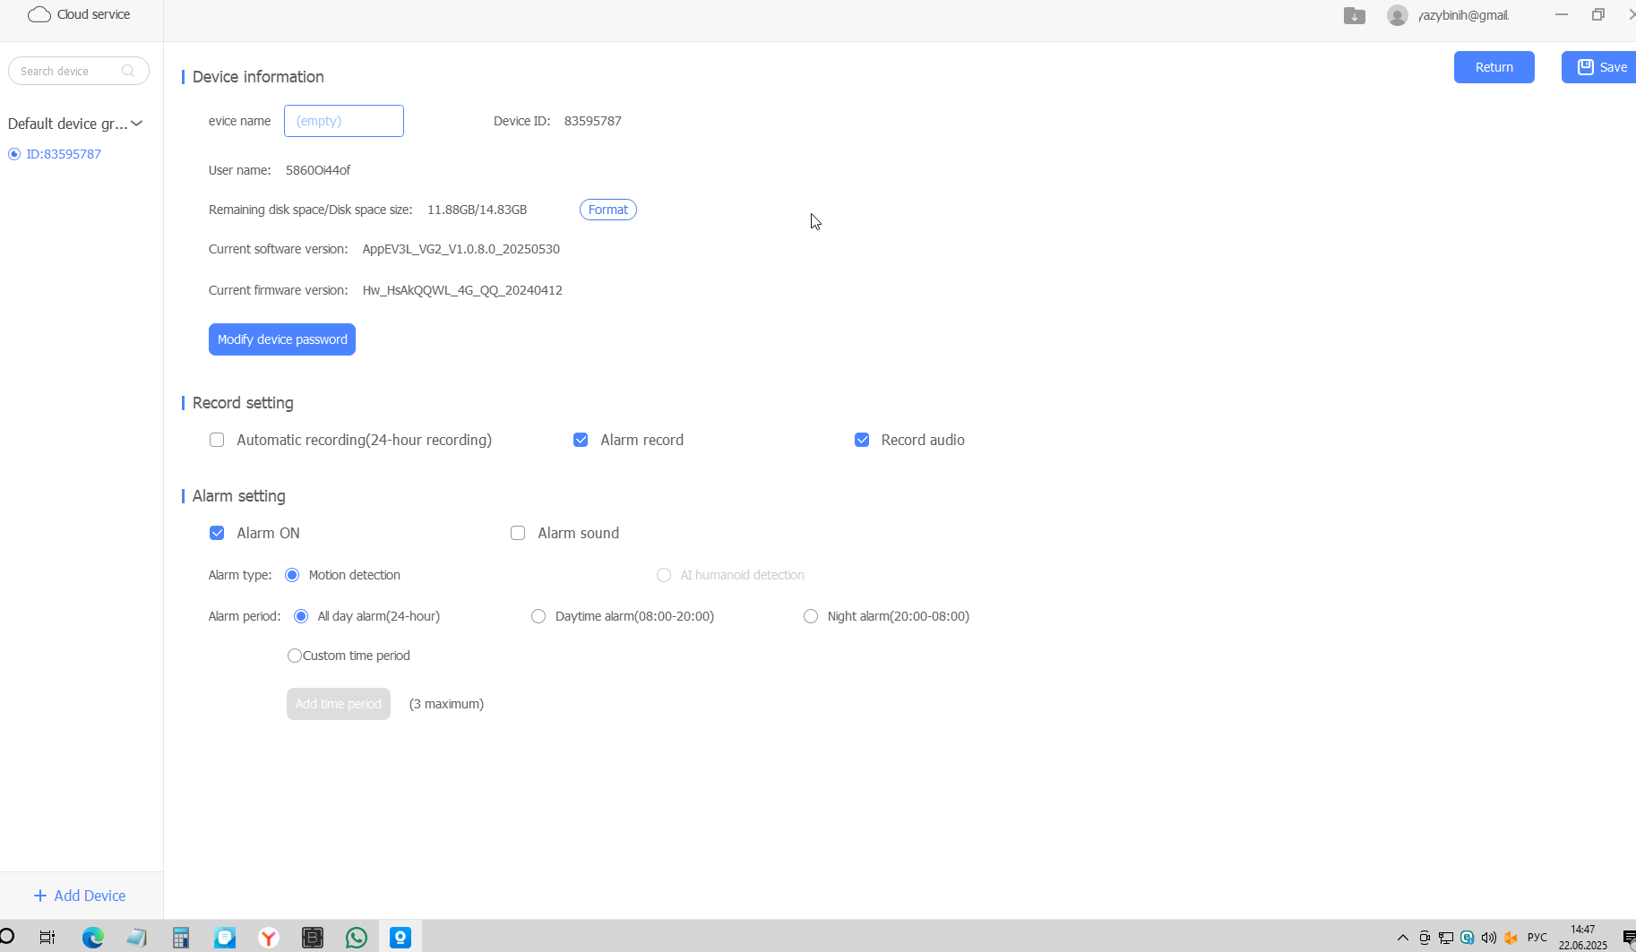Click the user account avatar icon

pos(1398,15)
